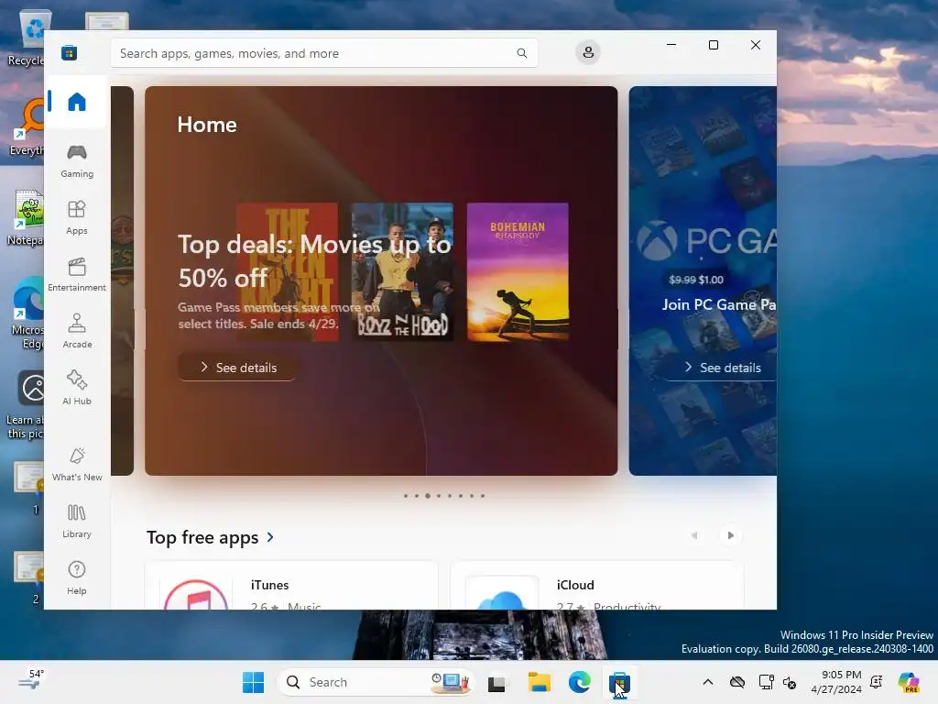Click the cloud sync tray icon
The height and width of the screenshot is (704, 938).
(737, 682)
